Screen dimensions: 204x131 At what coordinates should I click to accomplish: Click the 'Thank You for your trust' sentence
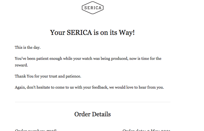48,76
